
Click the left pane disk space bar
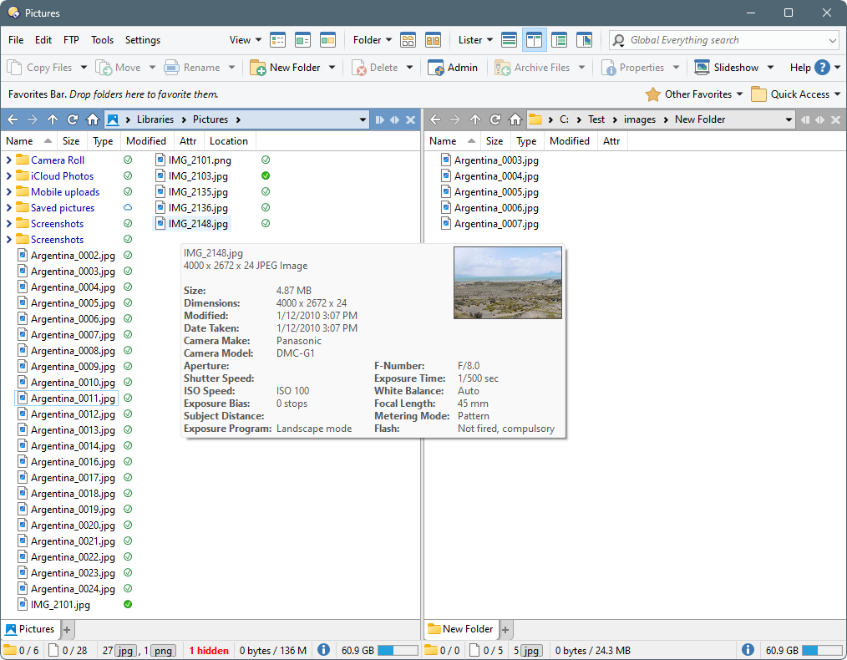[x=397, y=651]
